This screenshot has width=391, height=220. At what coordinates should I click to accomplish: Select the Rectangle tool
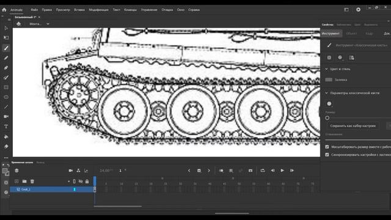click(x=6, y=87)
